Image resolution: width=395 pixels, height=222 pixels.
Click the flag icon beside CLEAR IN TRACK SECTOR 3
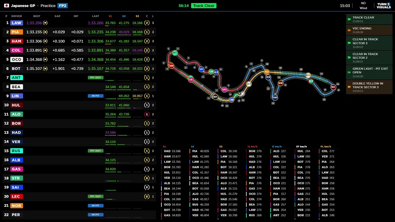pyautogui.click(x=349, y=43)
